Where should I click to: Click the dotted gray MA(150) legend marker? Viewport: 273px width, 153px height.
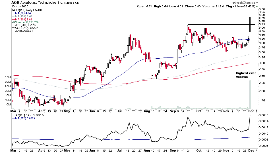point(14,16)
